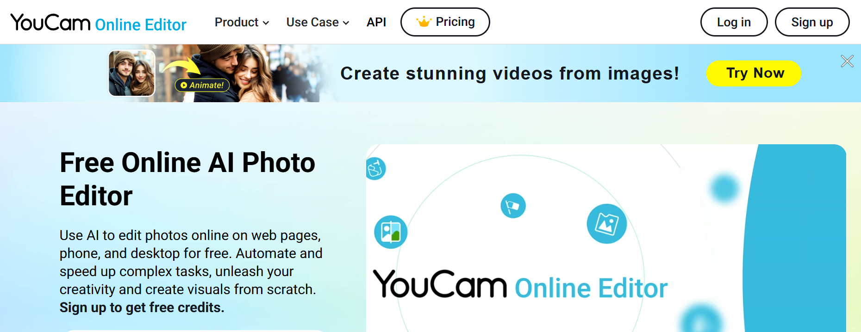Click the banner text about creating videos
This screenshot has width=861, height=332.
510,74
